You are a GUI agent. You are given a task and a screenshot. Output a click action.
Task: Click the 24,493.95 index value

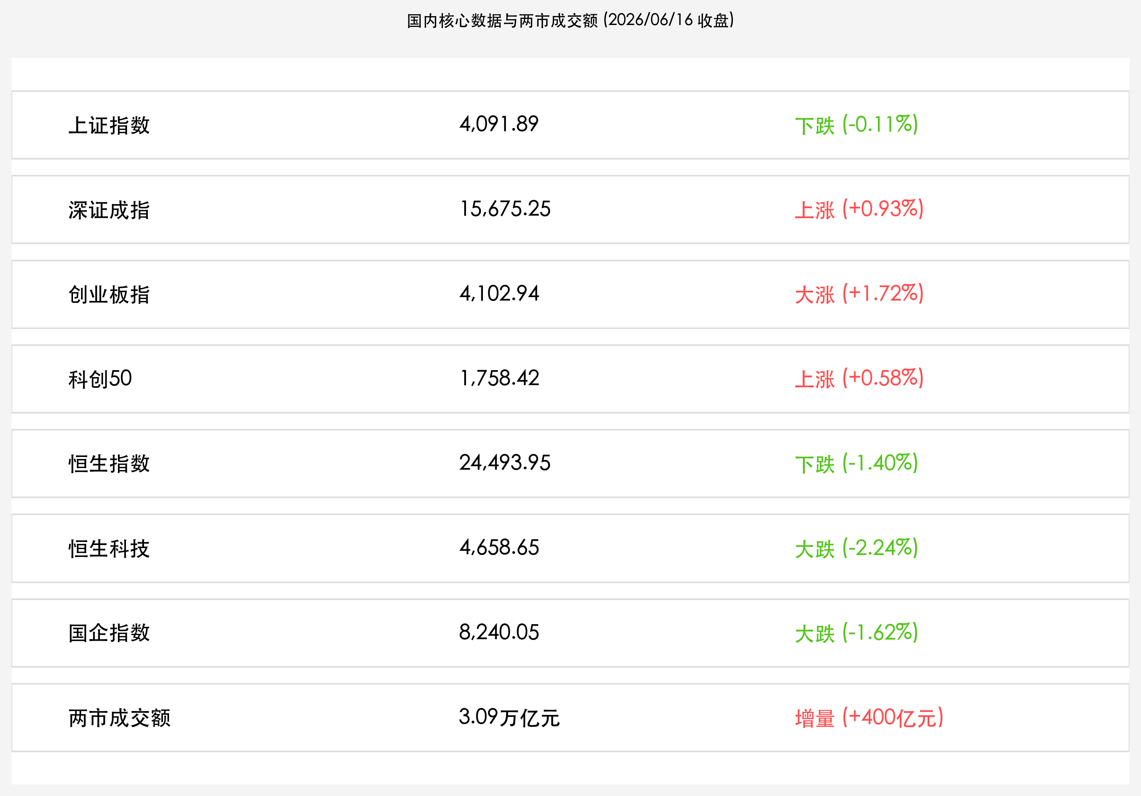[x=505, y=463]
